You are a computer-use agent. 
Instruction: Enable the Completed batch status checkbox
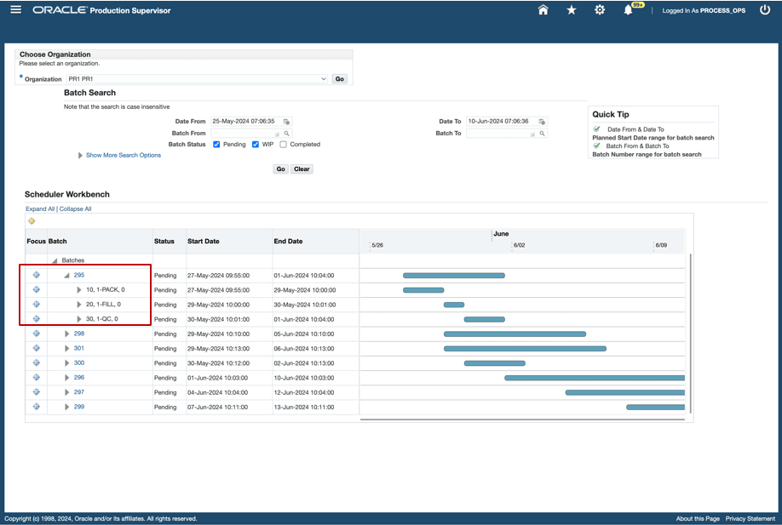pyautogui.click(x=284, y=145)
